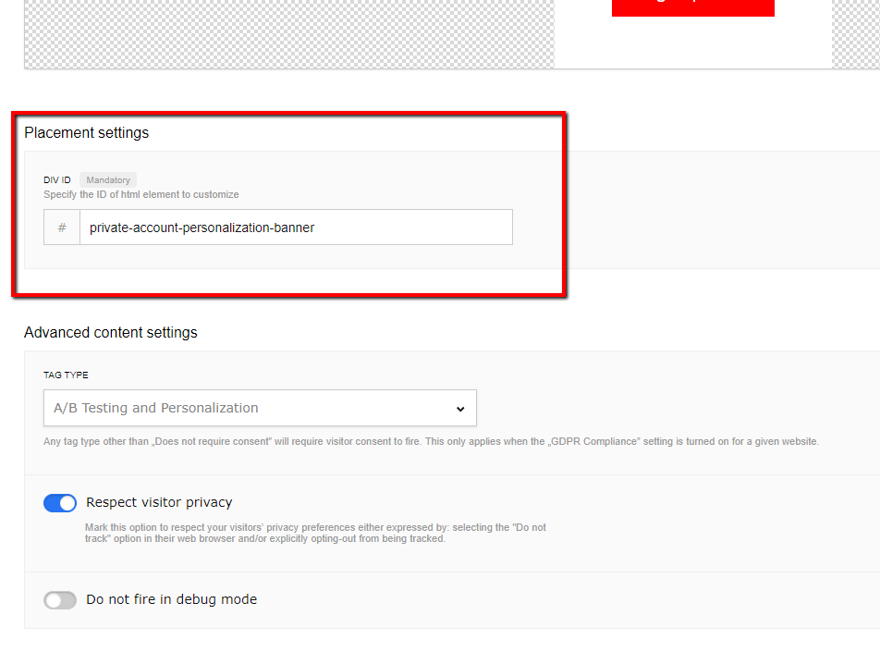Toggle the Do not fire in debug mode switch

[60, 600]
